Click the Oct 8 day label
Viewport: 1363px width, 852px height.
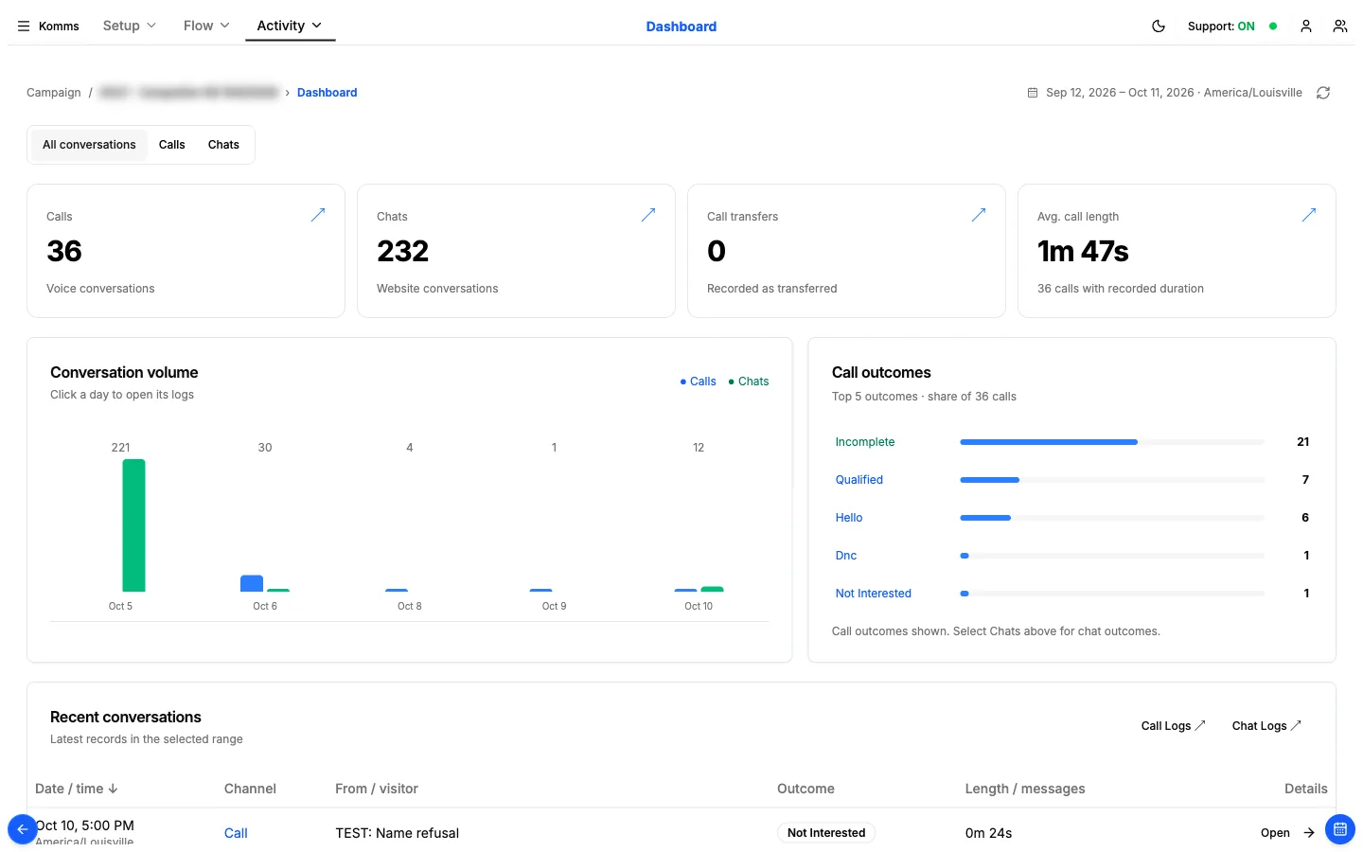click(x=410, y=606)
